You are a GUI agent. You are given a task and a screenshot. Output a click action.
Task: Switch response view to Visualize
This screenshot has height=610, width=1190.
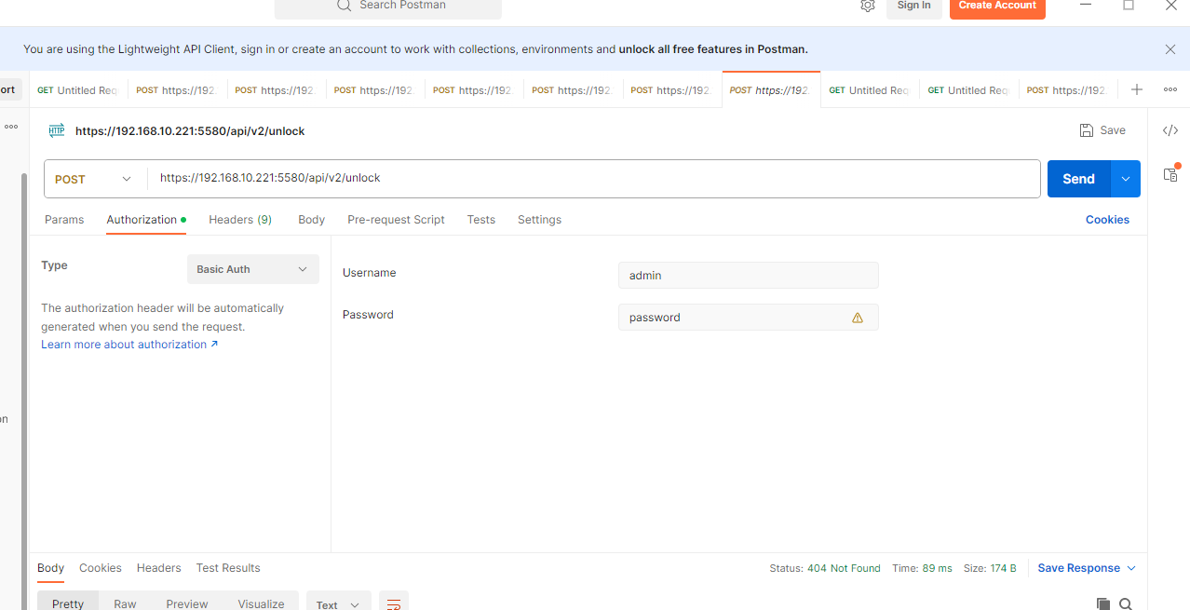[261, 603]
